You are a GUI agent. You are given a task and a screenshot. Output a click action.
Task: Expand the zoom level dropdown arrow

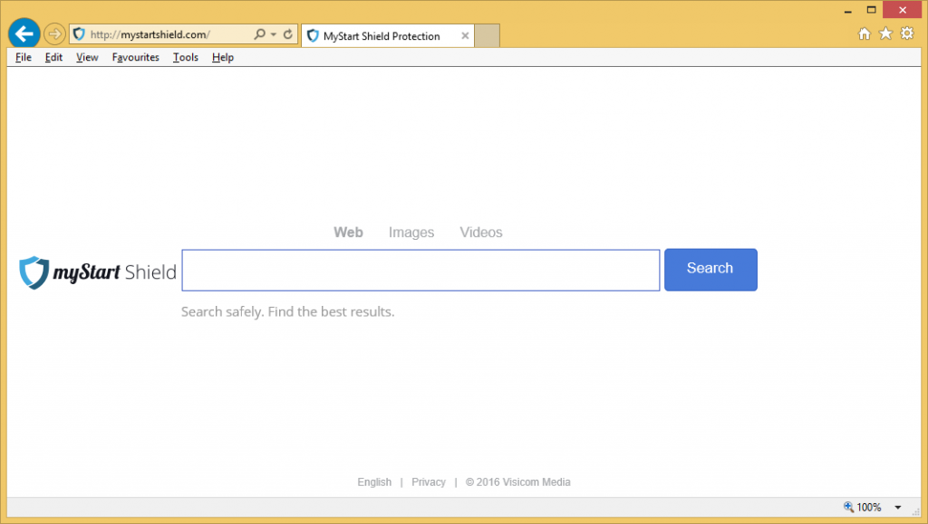point(897,508)
